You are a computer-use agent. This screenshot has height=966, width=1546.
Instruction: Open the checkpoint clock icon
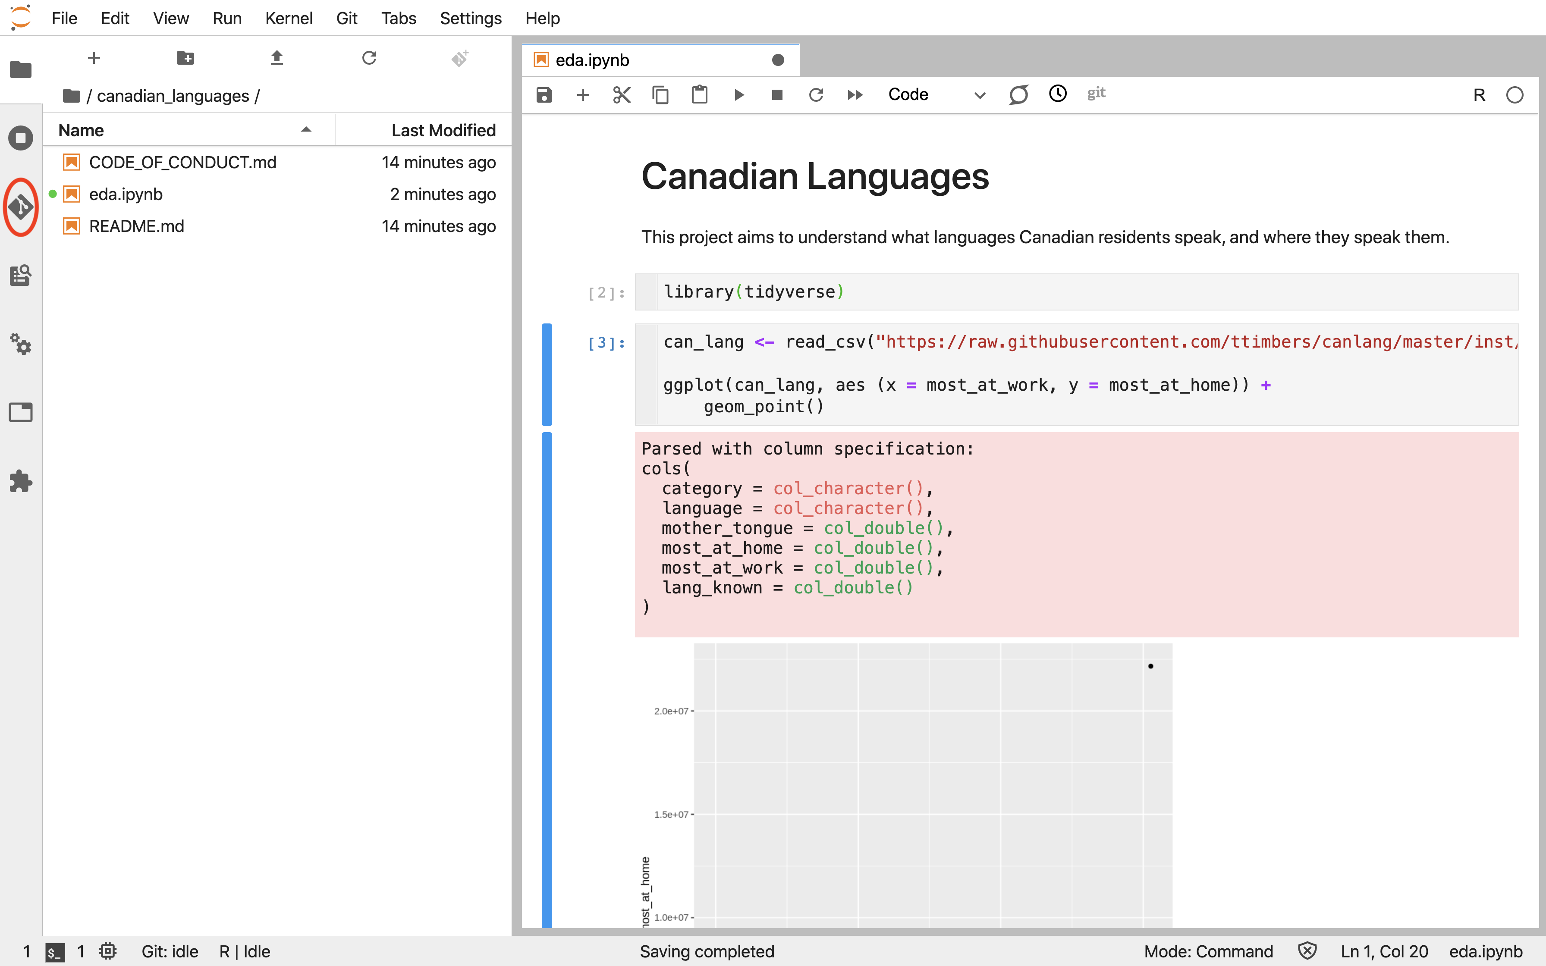click(x=1058, y=94)
